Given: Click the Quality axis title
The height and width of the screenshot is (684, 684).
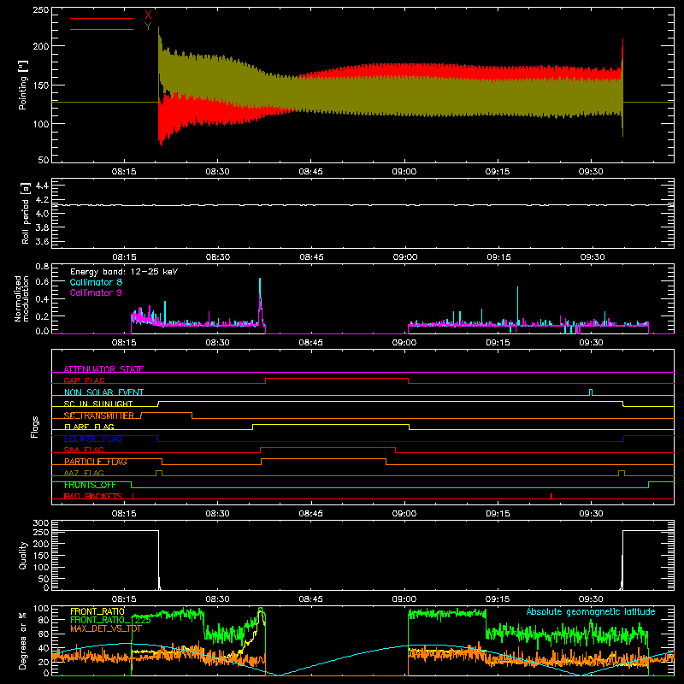Looking at the screenshot, I should [x=23, y=555].
